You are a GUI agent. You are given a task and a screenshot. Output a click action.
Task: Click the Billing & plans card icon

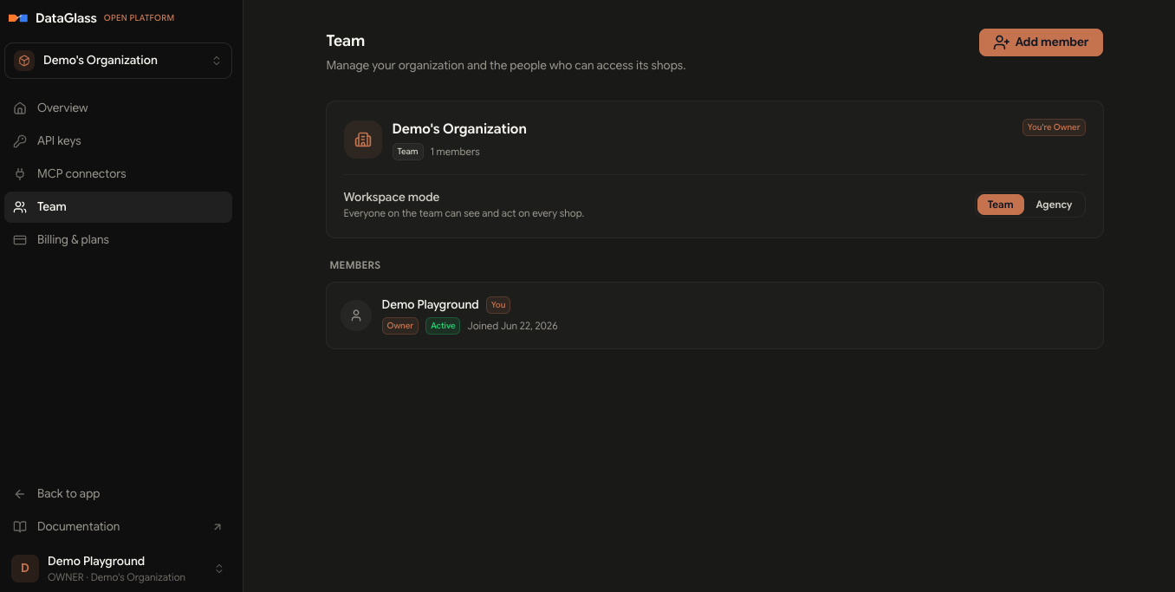pos(20,240)
